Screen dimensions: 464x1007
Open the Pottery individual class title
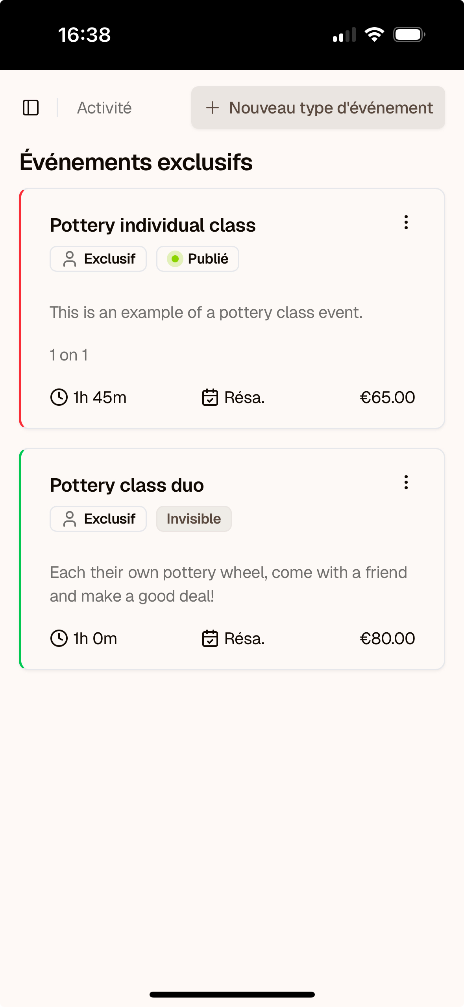pos(153,225)
